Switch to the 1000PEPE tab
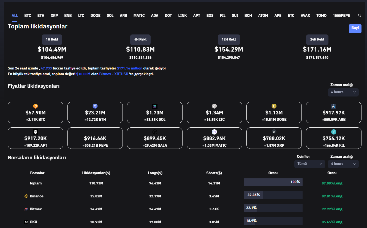Image resolution: width=367 pixels, height=228 pixels. pyautogui.click(x=341, y=16)
